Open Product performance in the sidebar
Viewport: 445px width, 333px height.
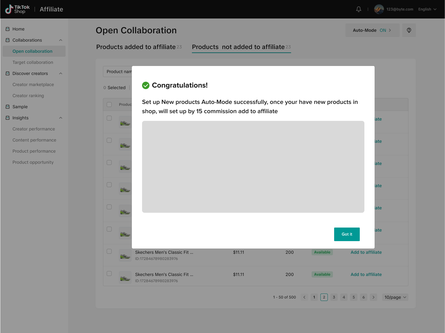coord(34,151)
